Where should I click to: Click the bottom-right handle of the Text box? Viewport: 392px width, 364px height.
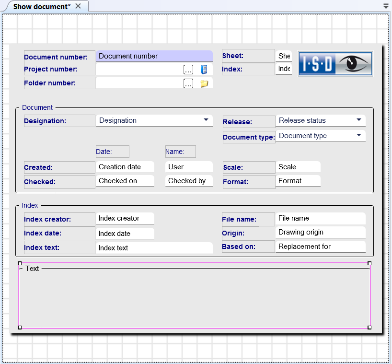[x=369, y=328]
